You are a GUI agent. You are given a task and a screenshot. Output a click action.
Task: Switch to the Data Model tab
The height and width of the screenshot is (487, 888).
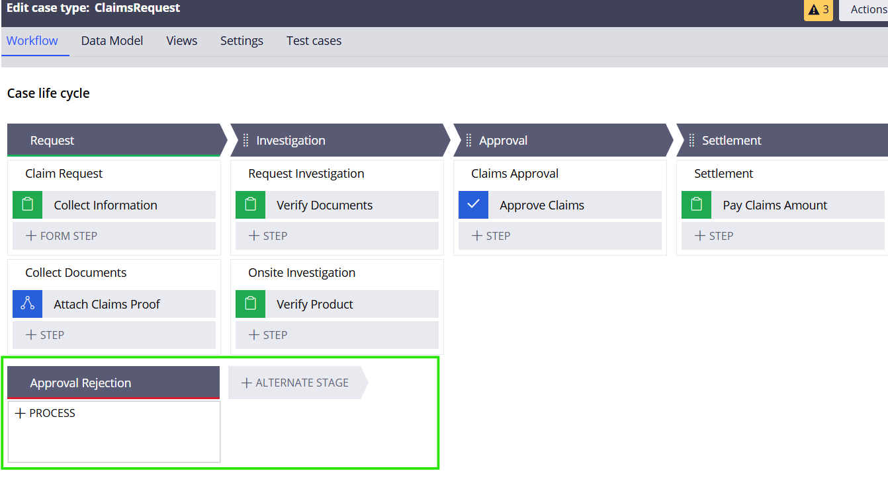112,40
